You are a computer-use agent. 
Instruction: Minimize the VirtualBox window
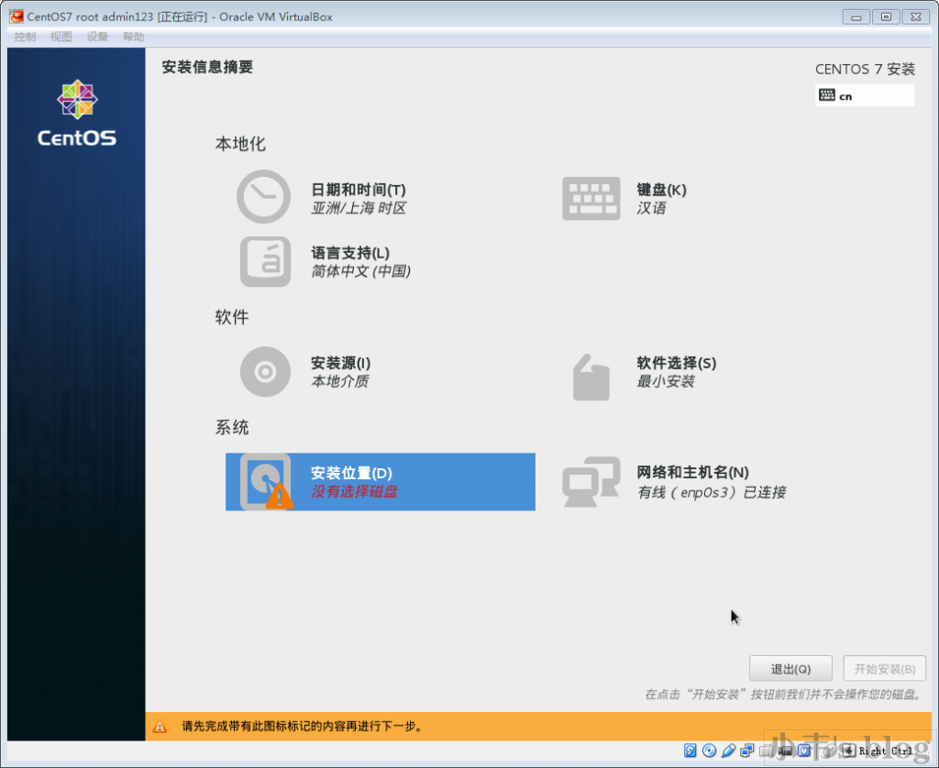pos(856,16)
